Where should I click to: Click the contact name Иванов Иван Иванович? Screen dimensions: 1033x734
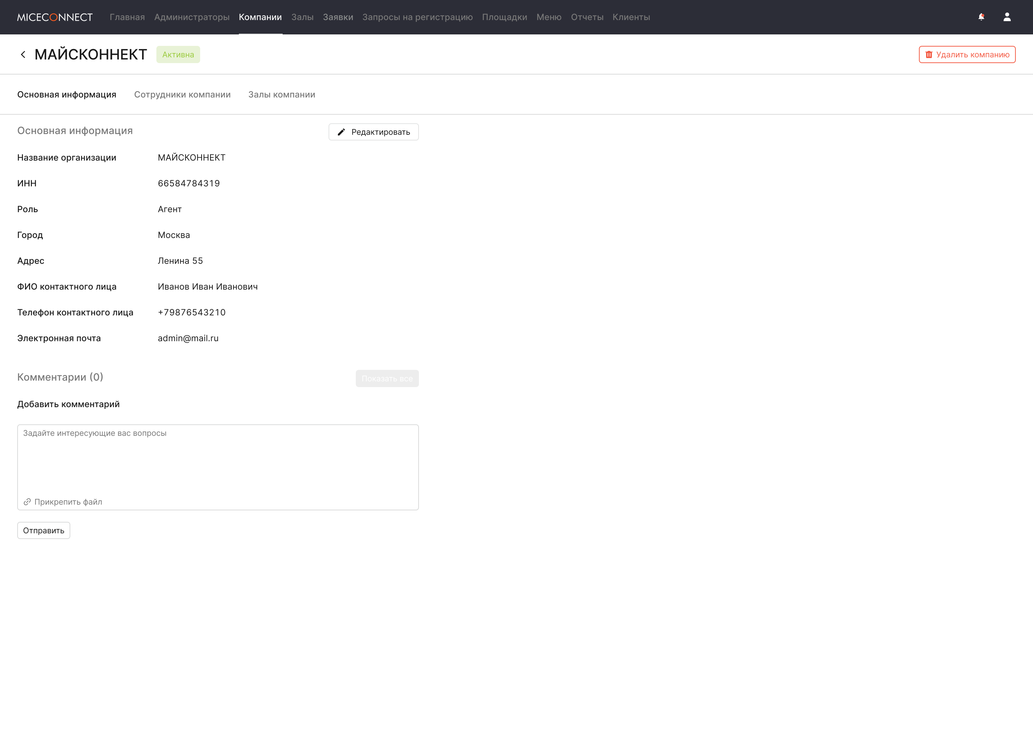[208, 287]
